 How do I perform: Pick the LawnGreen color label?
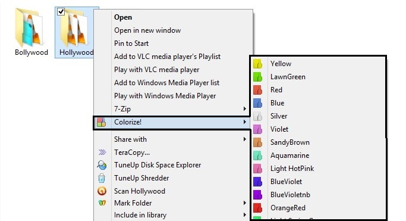[x=288, y=77]
